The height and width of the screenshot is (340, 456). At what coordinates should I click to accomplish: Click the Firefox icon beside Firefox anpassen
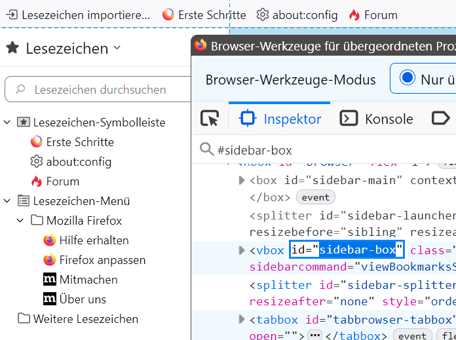(50, 260)
